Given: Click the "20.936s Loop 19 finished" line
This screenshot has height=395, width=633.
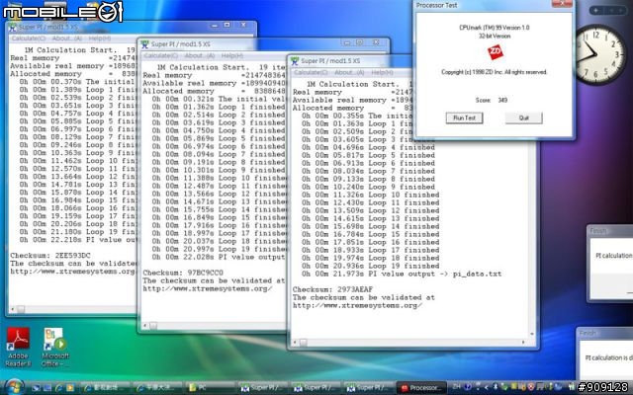Looking at the screenshot, I should coord(370,266).
